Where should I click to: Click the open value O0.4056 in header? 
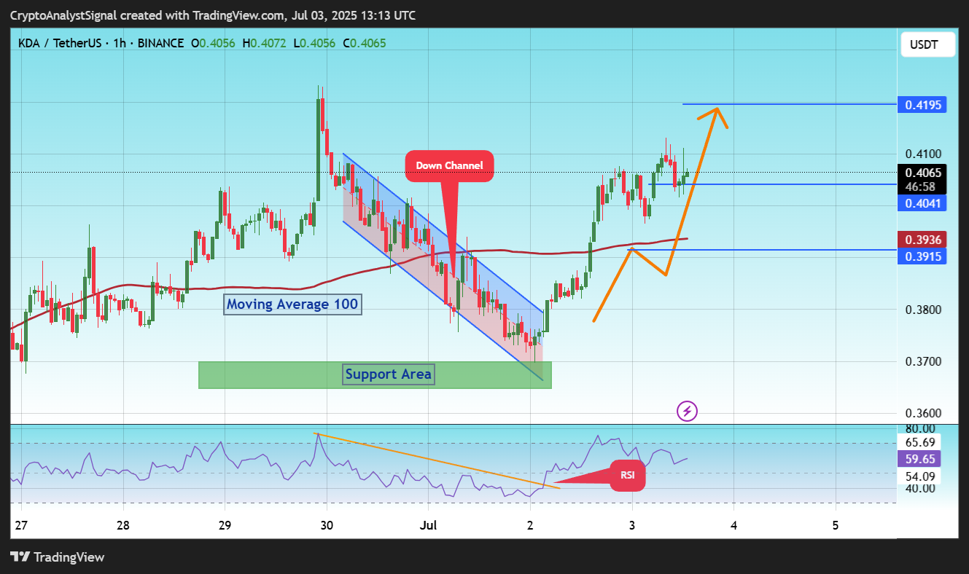213,43
